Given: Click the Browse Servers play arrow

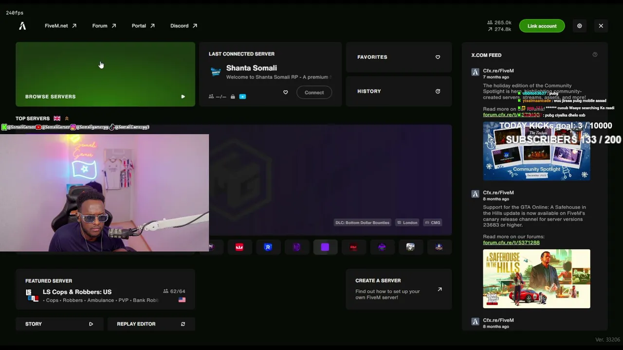Looking at the screenshot, I should (183, 97).
